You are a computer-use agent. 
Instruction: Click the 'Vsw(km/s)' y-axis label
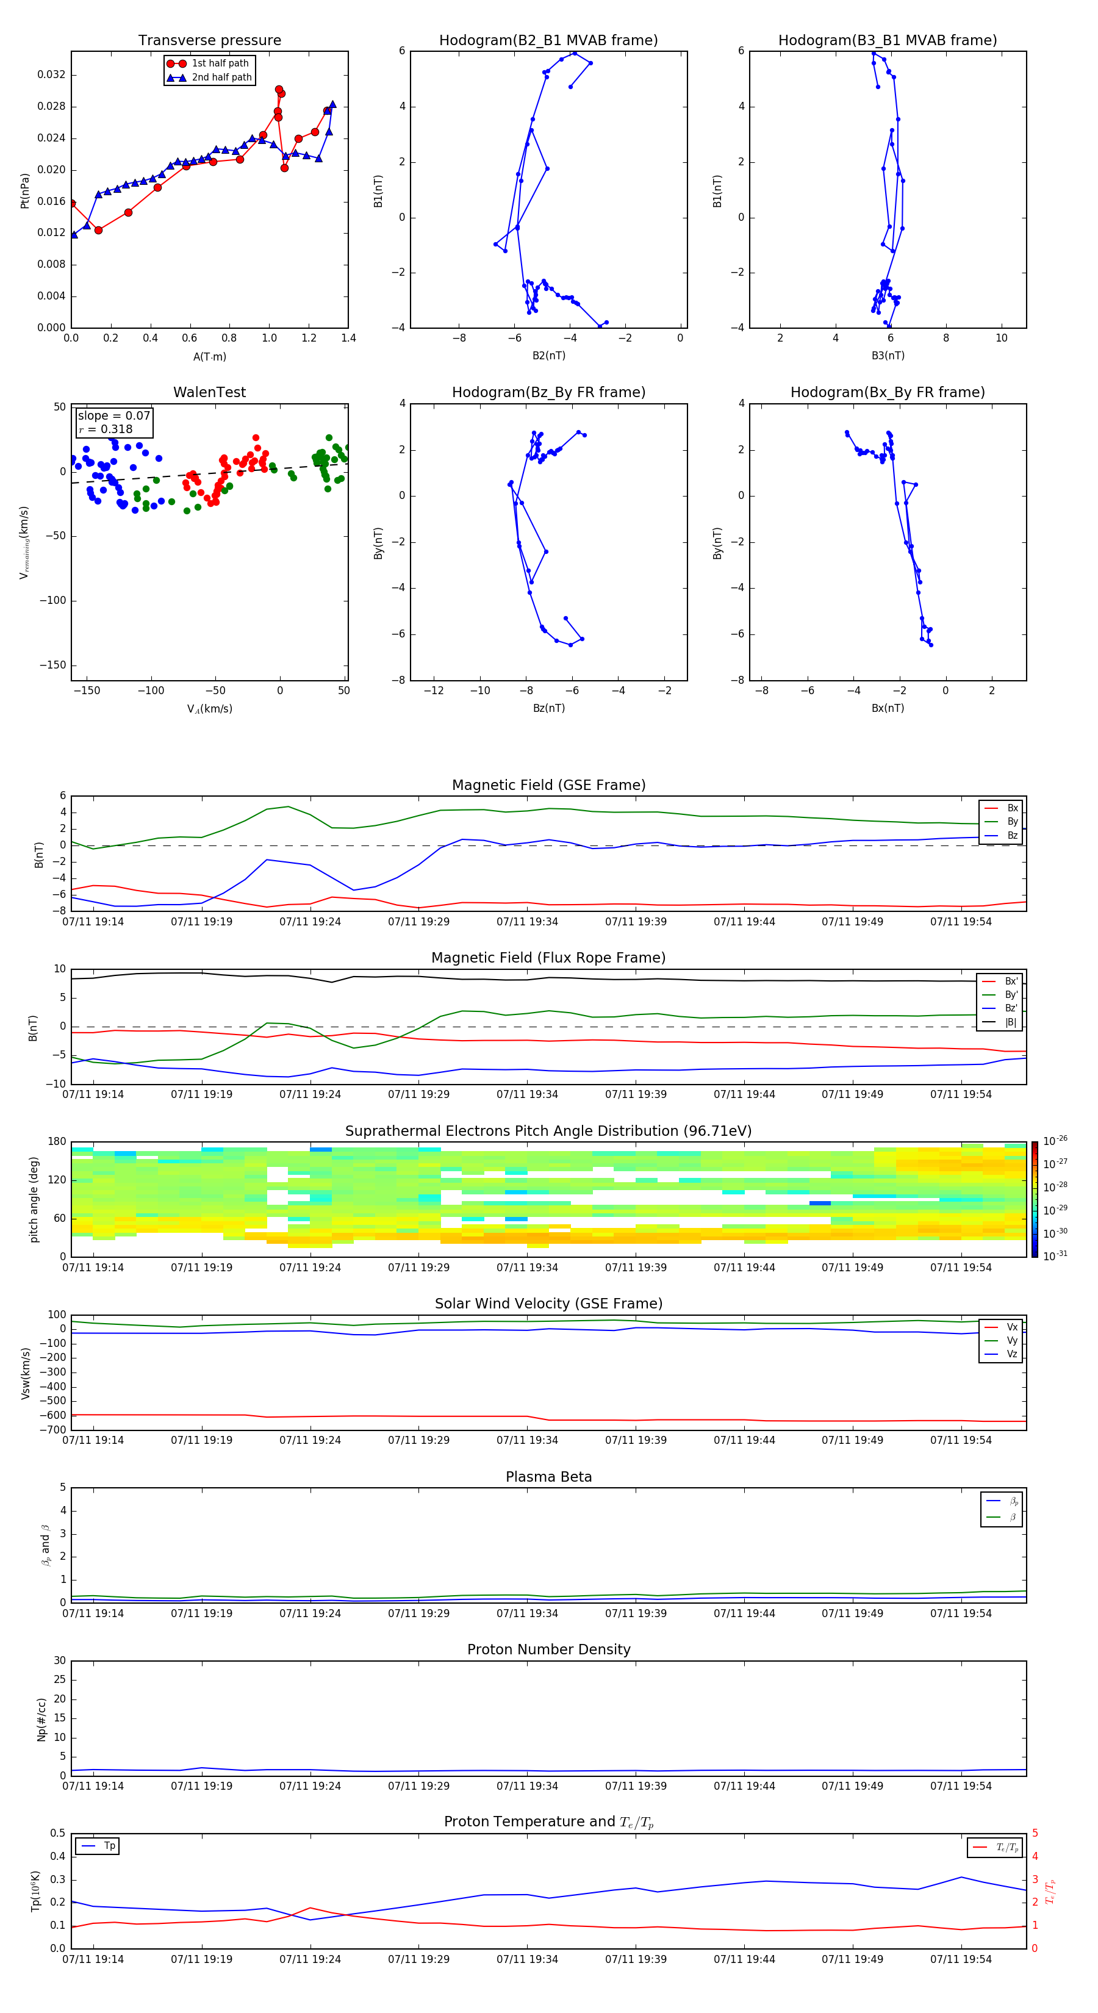pyautogui.click(x=26, y=1373)
